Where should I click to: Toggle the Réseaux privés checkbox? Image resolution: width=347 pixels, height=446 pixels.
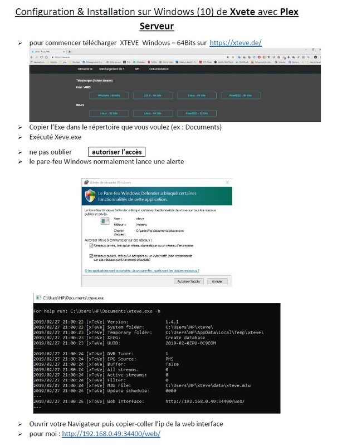(91, 245)
